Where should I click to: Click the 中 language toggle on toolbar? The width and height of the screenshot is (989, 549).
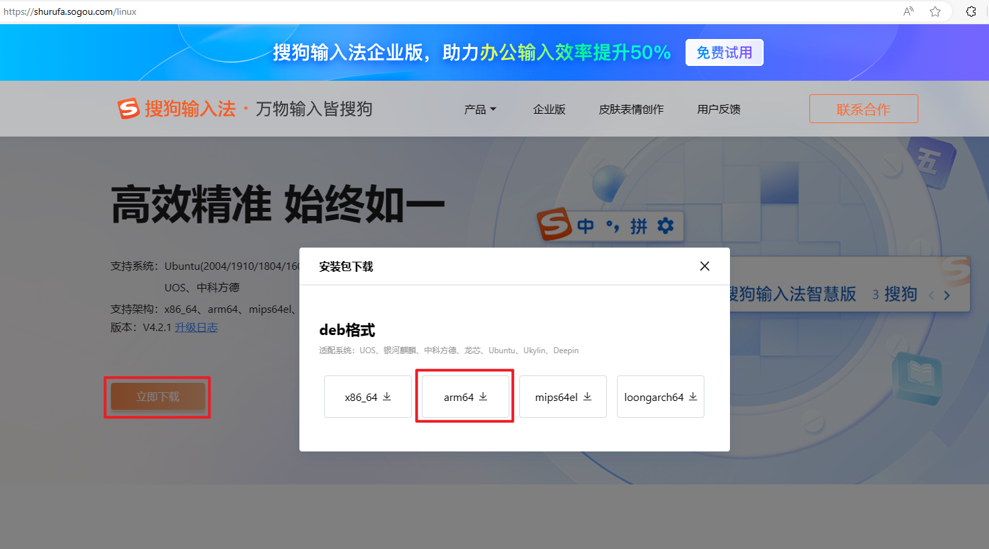585,226
